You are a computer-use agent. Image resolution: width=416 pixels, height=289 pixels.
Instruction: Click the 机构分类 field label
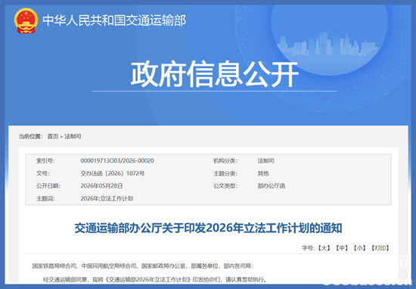point(225,161)
